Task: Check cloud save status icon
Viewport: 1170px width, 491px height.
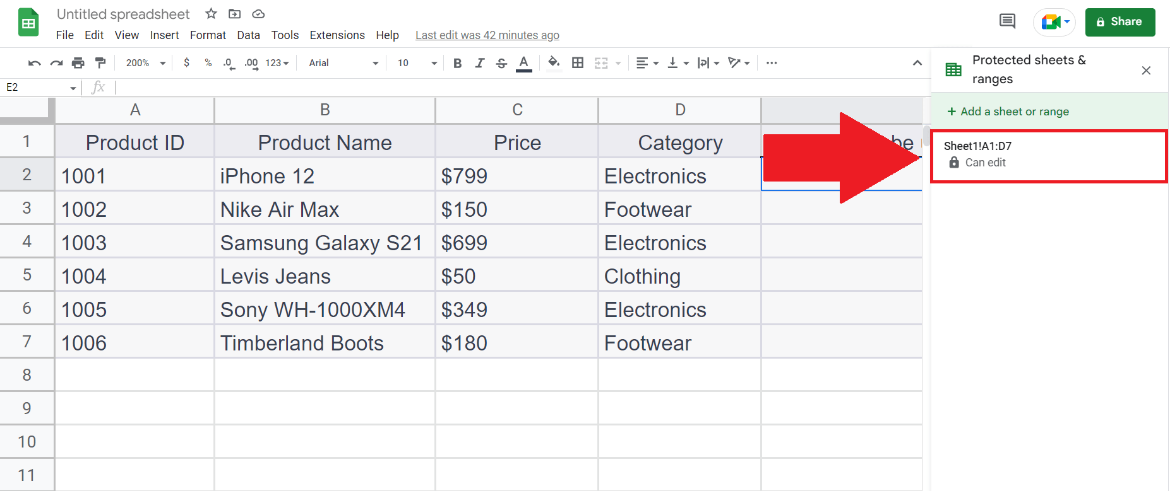Action: point(258,14)
